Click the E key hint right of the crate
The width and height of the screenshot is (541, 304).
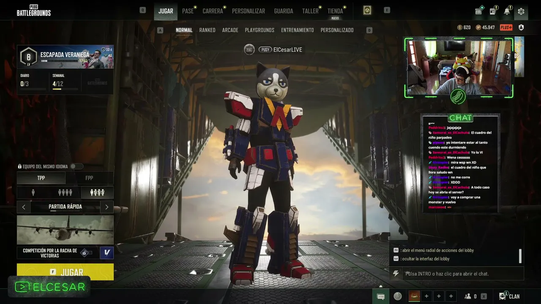tap(387, 10)
